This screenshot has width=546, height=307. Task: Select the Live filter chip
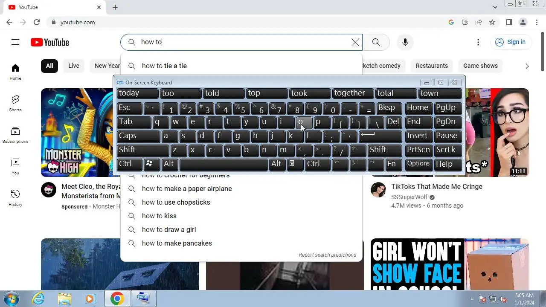pos(74,66)
